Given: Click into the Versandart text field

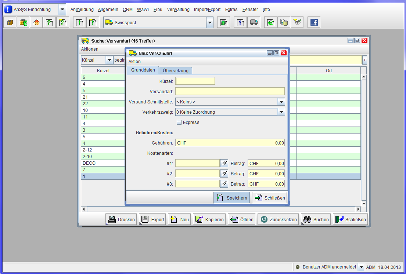Looking at the screenshot, I should pos(230,91).
